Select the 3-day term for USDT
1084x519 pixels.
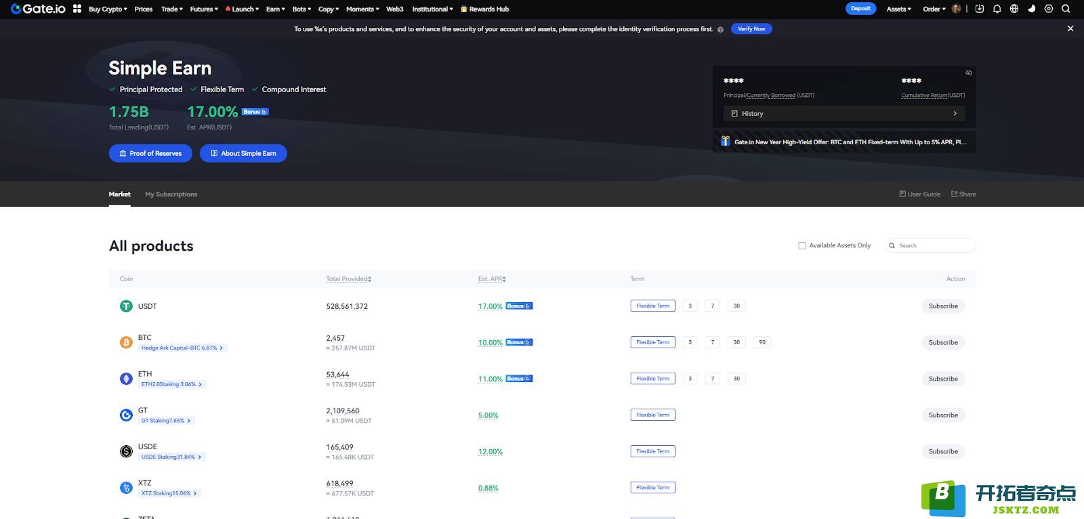690,306
